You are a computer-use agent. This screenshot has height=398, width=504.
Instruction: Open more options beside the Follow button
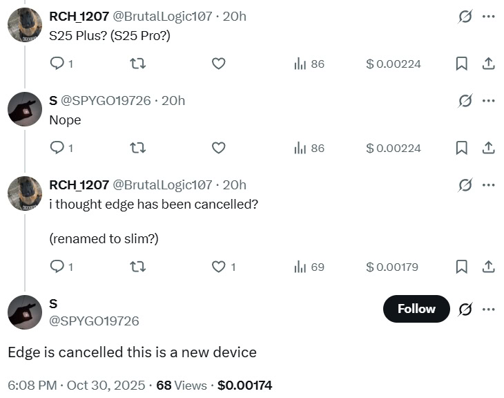pos(489,309)
